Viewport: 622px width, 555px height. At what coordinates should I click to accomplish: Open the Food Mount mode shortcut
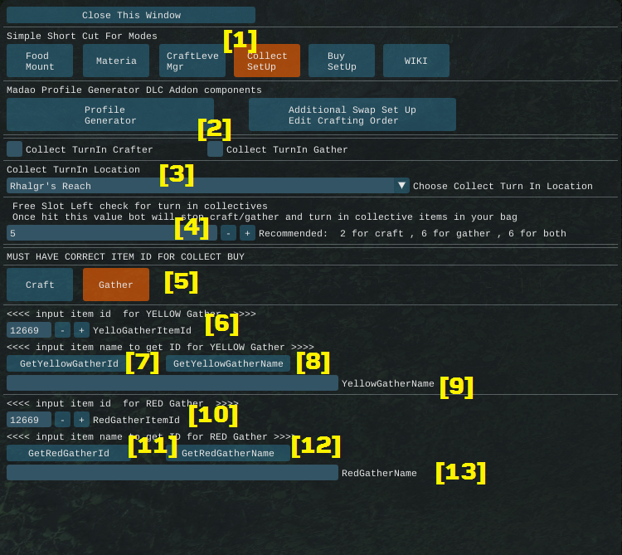(40, 61)
